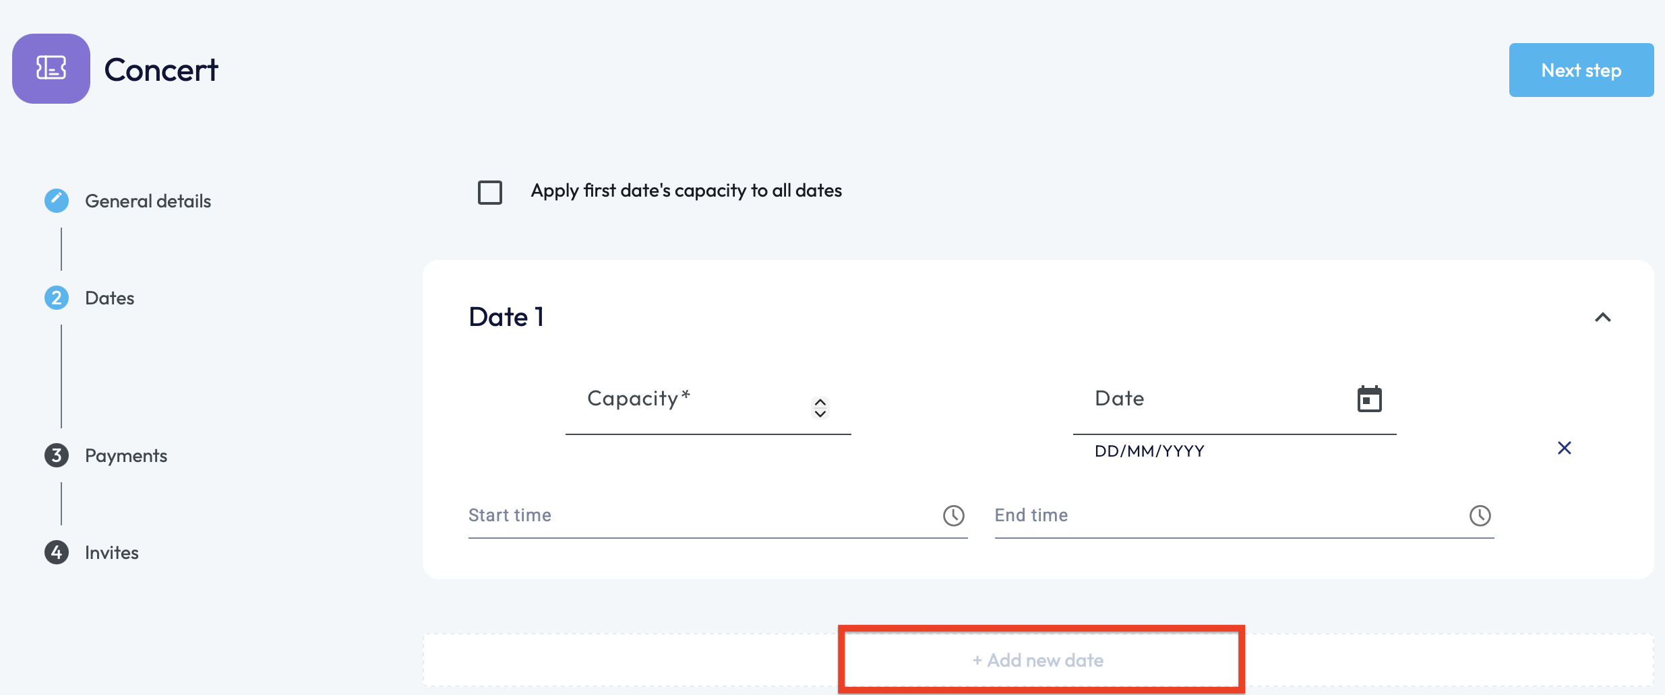Open the Payments step

coord(126,455)
